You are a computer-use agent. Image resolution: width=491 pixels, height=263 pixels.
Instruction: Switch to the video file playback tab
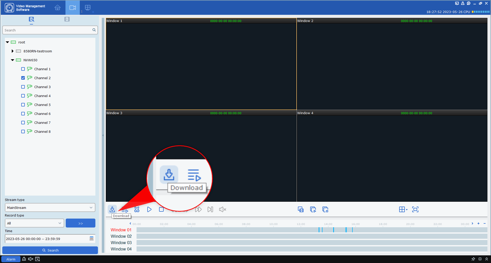(x=67, y=19)
